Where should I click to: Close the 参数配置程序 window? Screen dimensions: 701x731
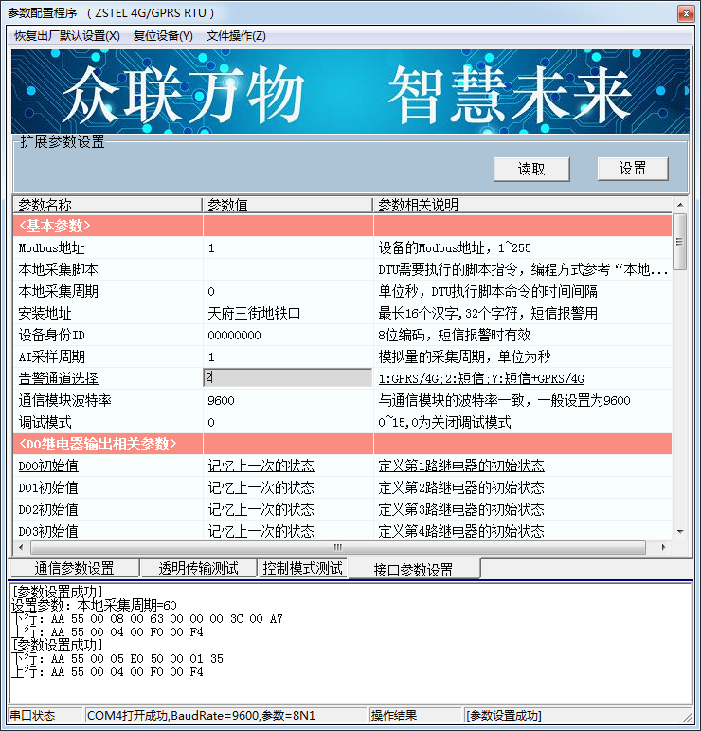click(x=686, y=13)
